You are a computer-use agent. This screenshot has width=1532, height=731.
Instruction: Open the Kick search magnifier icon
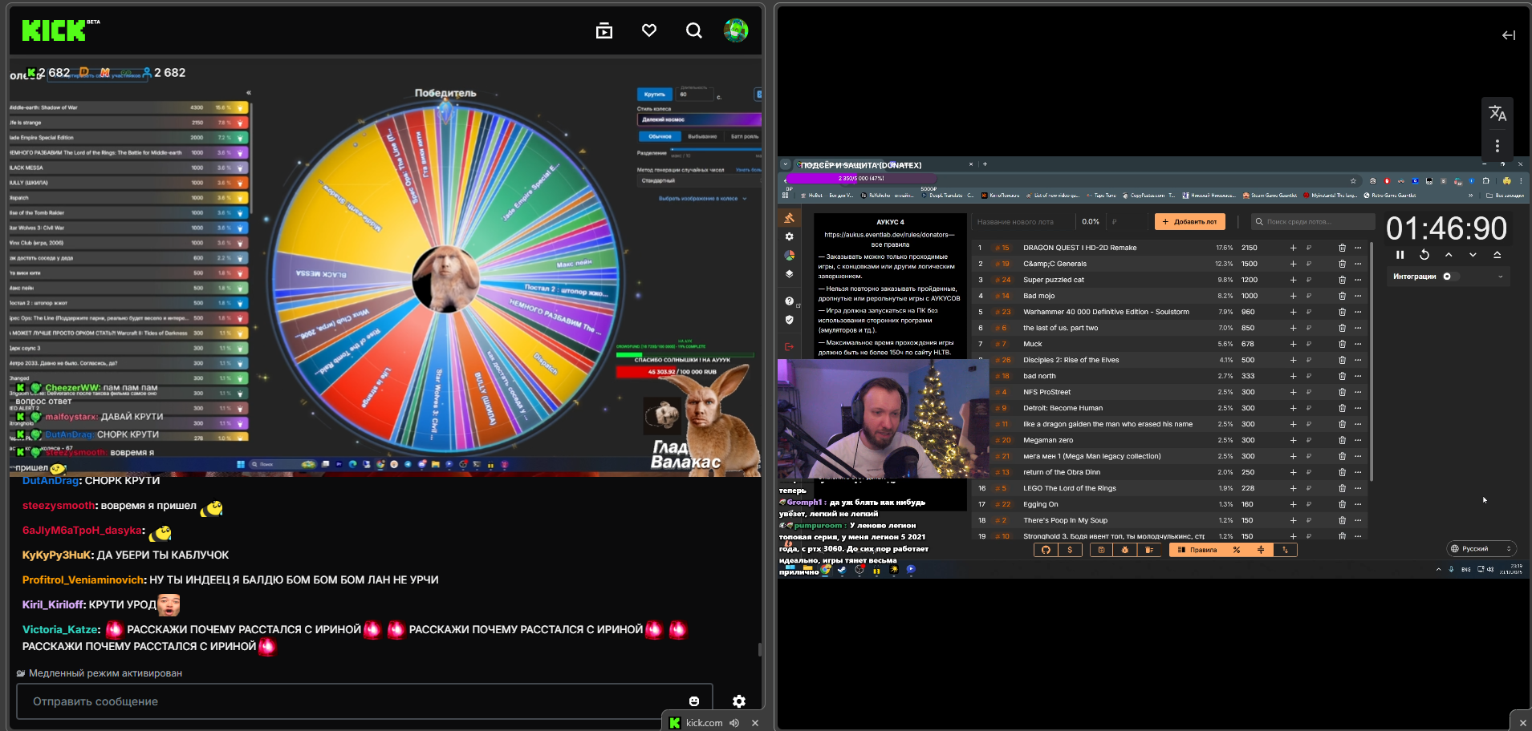click(x=694, y=30)
